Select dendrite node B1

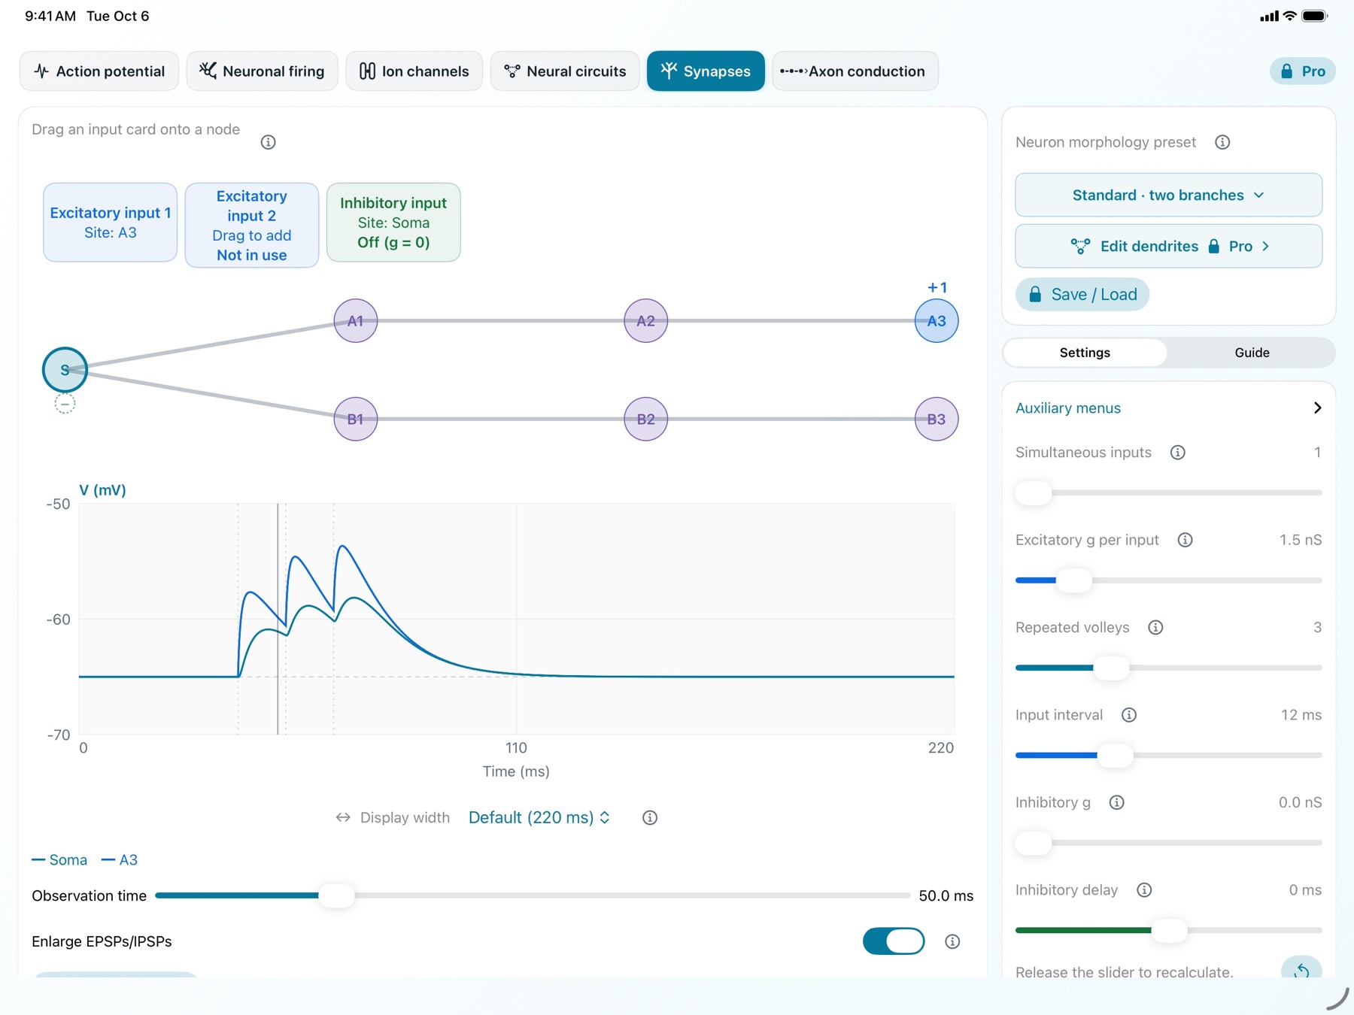[355, 419]
